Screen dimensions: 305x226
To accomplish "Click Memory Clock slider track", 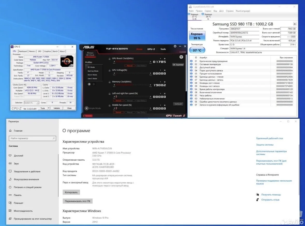I will 132,85.
